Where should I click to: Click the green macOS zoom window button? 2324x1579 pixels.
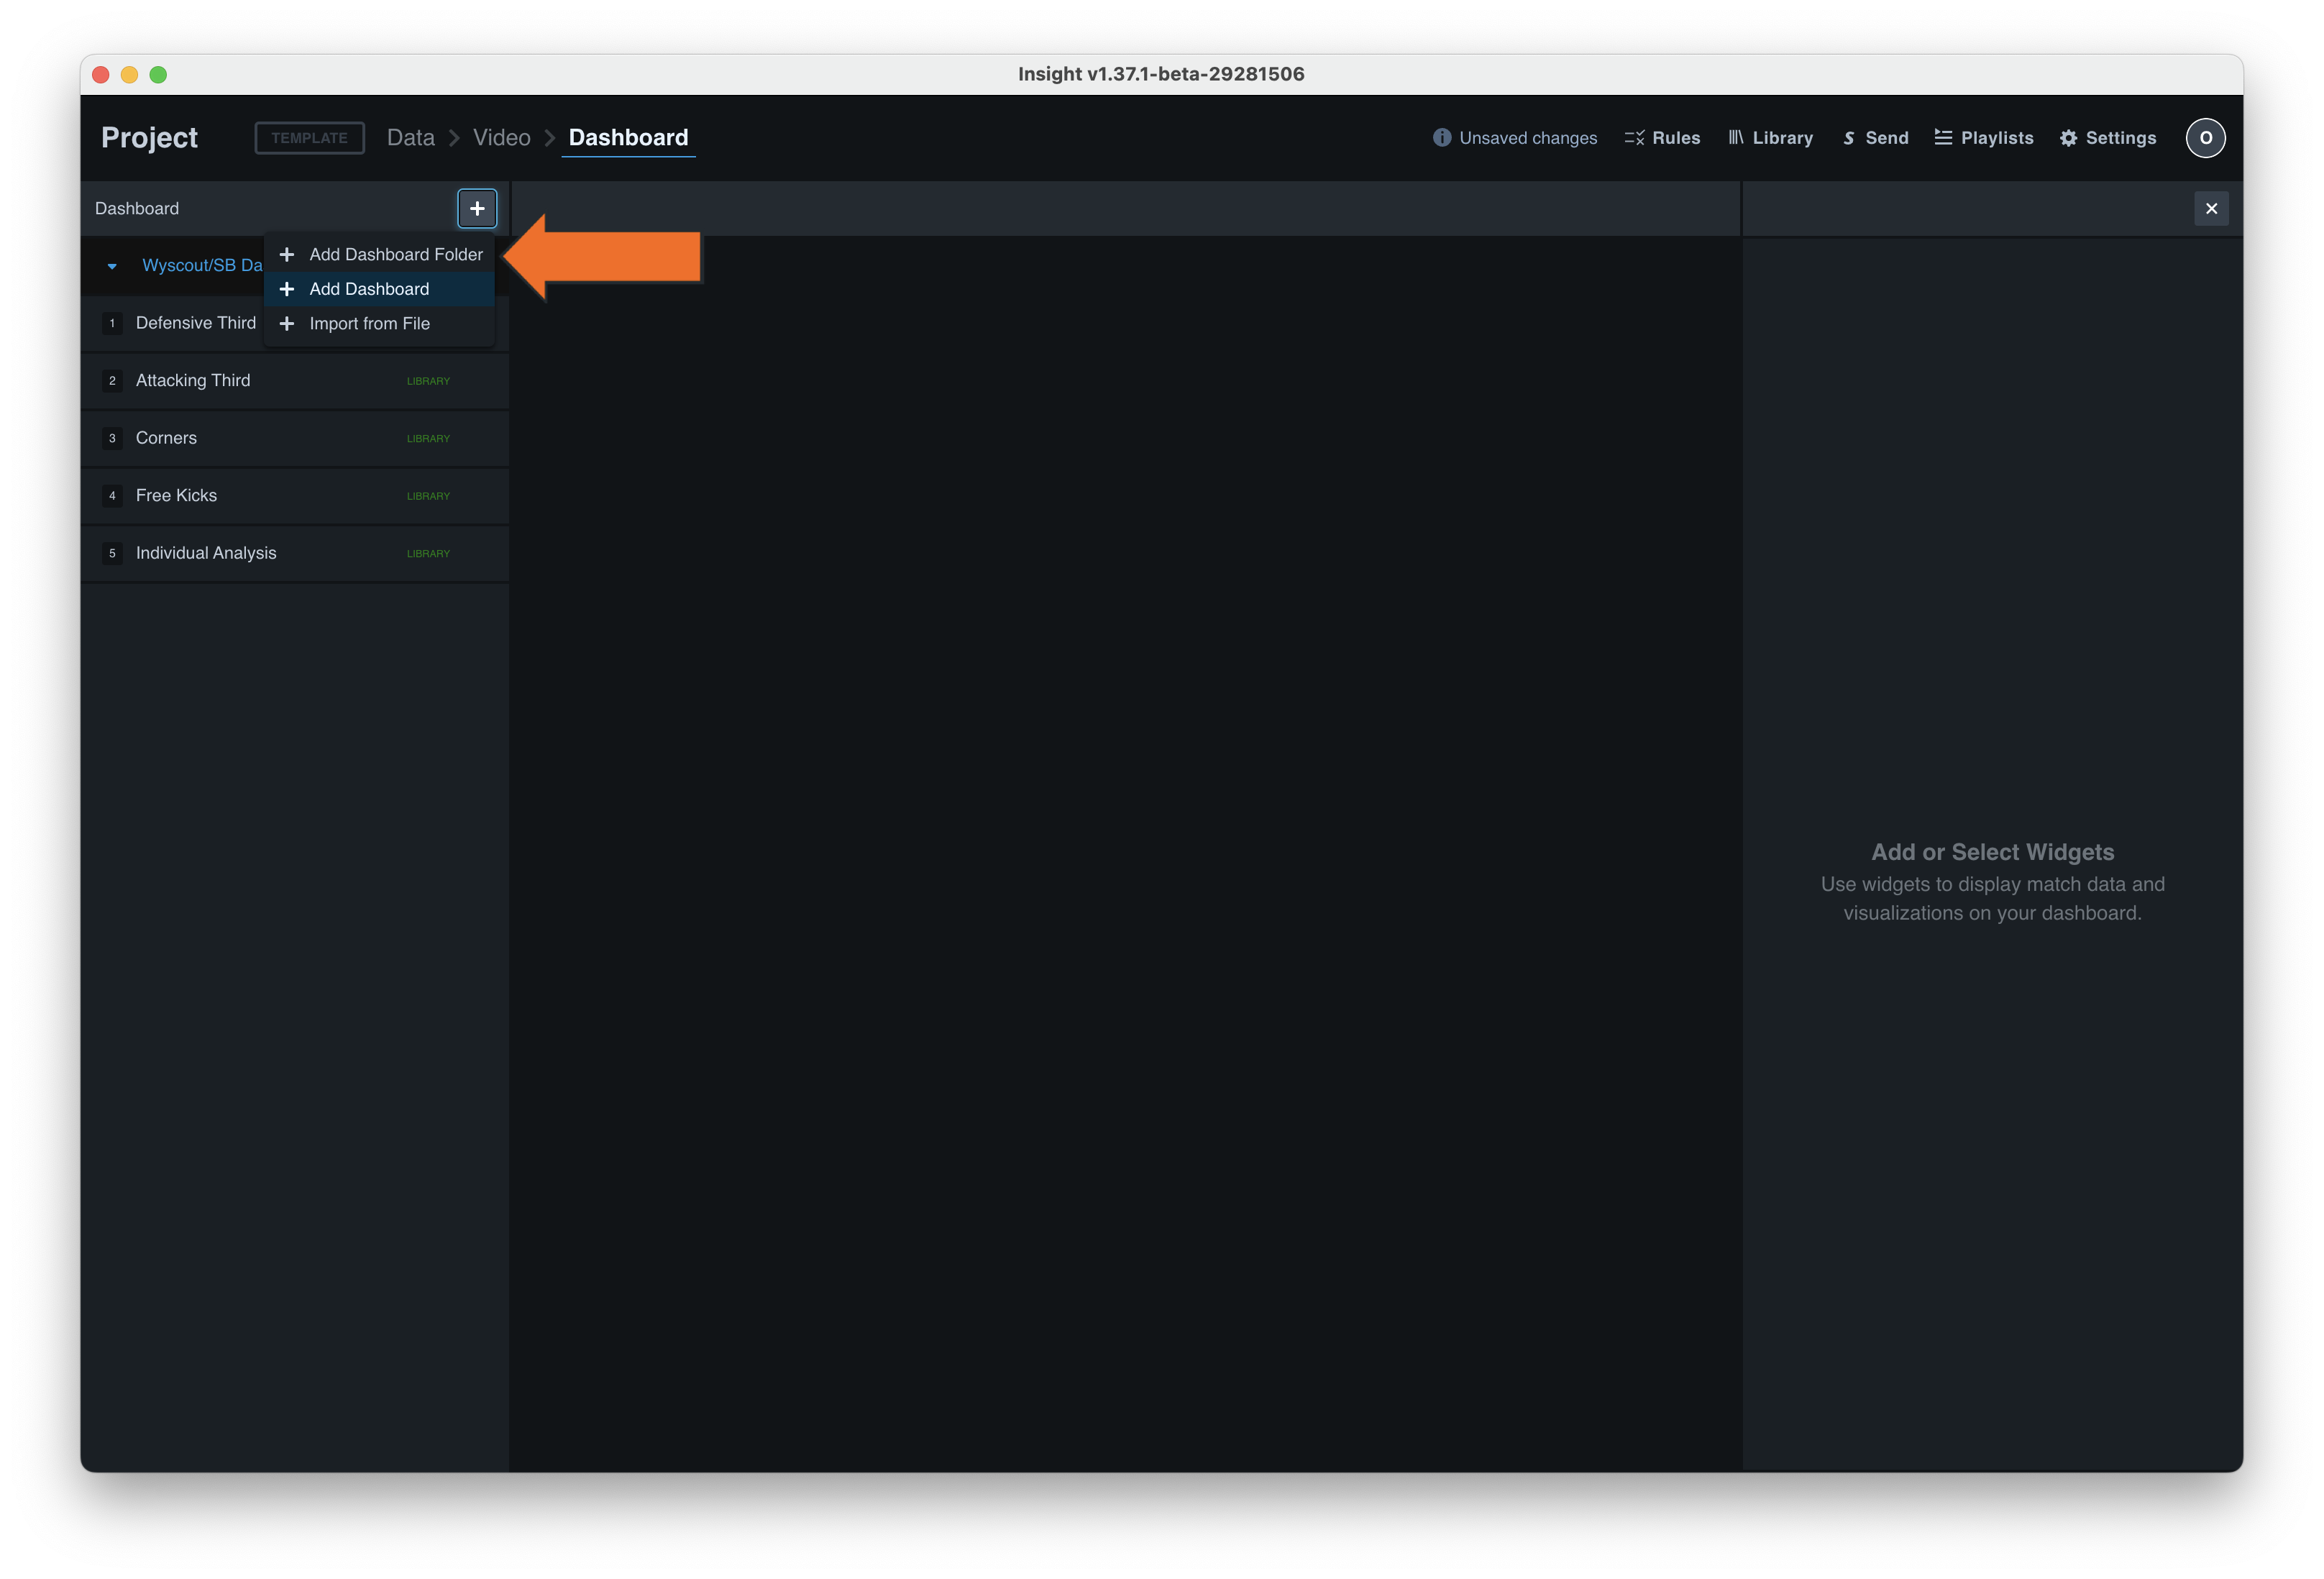pyautogui.click(x=158, y=75)
